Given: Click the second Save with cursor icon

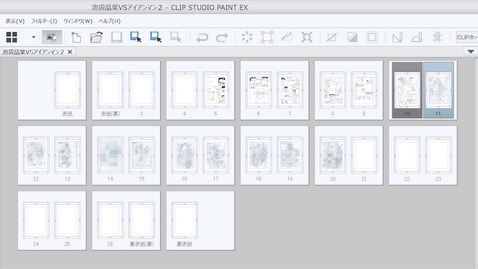Looking at the screenshot, I should tap(156, 37).
